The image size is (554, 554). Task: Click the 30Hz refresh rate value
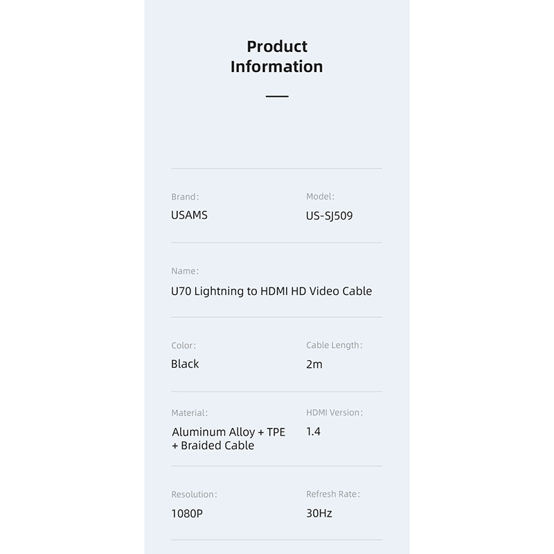click(319, 514)
